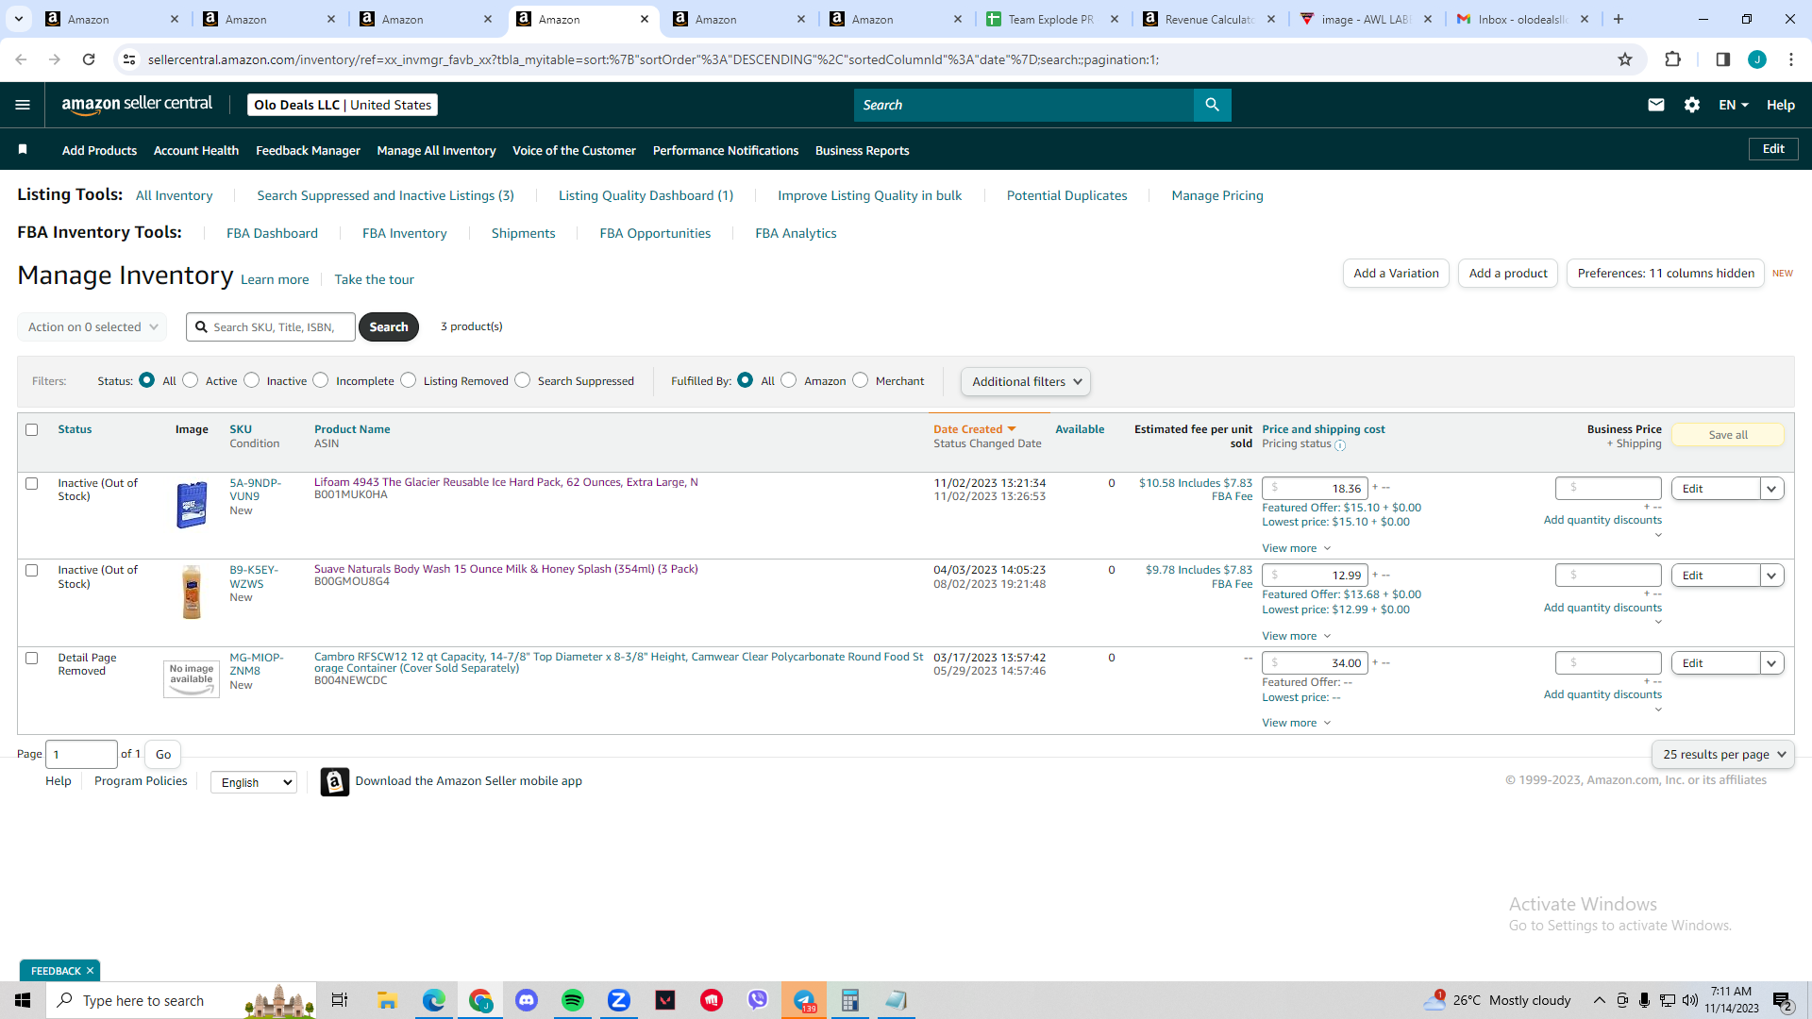Expand View more for the Cambro row
The width and height of the screenshot is (1812, 1019).
tap(1297, 723)
